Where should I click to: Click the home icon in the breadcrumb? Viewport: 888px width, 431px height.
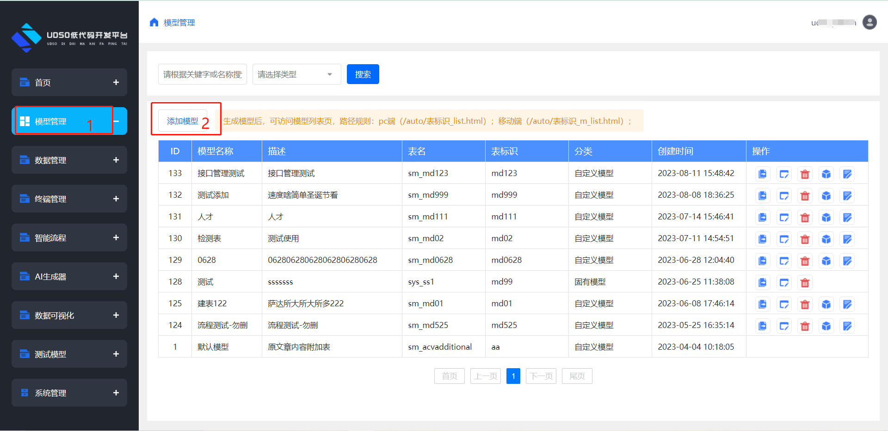[154, 23]
